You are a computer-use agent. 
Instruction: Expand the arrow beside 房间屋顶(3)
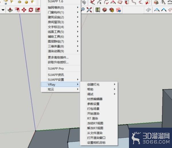(78, 22)
